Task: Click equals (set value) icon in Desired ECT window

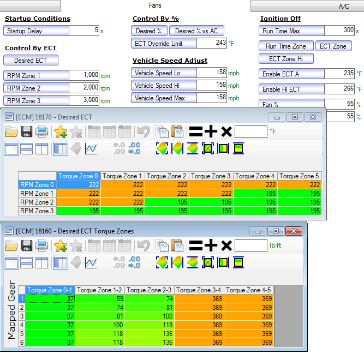Action: pyautogui.click(x=195, y=131)
